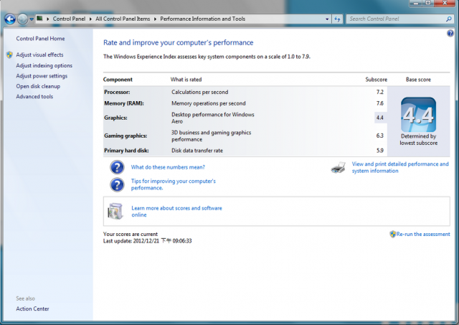Click the Back navigation arrow
Screen dimensions: 459x325
pyautogui.click(x=9, y=19)
